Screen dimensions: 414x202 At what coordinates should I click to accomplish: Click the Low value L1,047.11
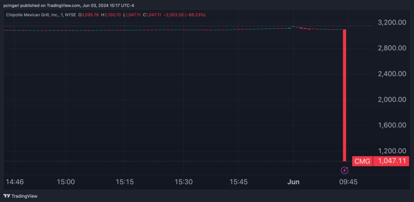coord(132,15)
